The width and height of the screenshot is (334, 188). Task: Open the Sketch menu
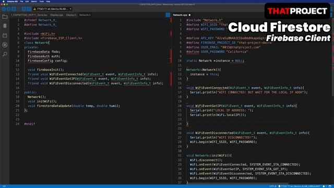point(34,1)
